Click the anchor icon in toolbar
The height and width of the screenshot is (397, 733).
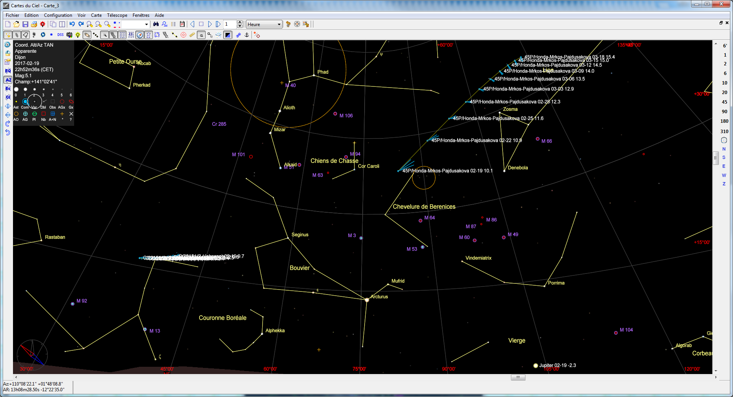[247, 35]
